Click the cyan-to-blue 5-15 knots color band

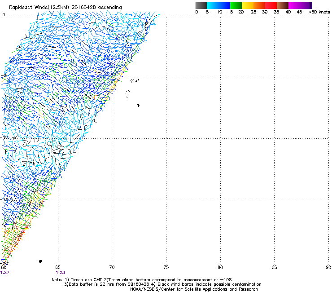(218, 5)
